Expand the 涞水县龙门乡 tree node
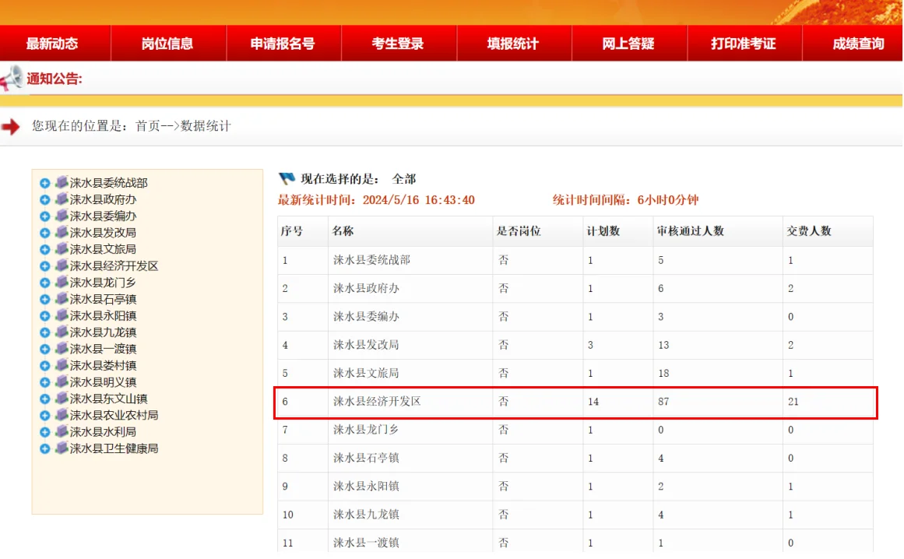Image resolution: width=904 pixels, height=559 pixels. 45,283
